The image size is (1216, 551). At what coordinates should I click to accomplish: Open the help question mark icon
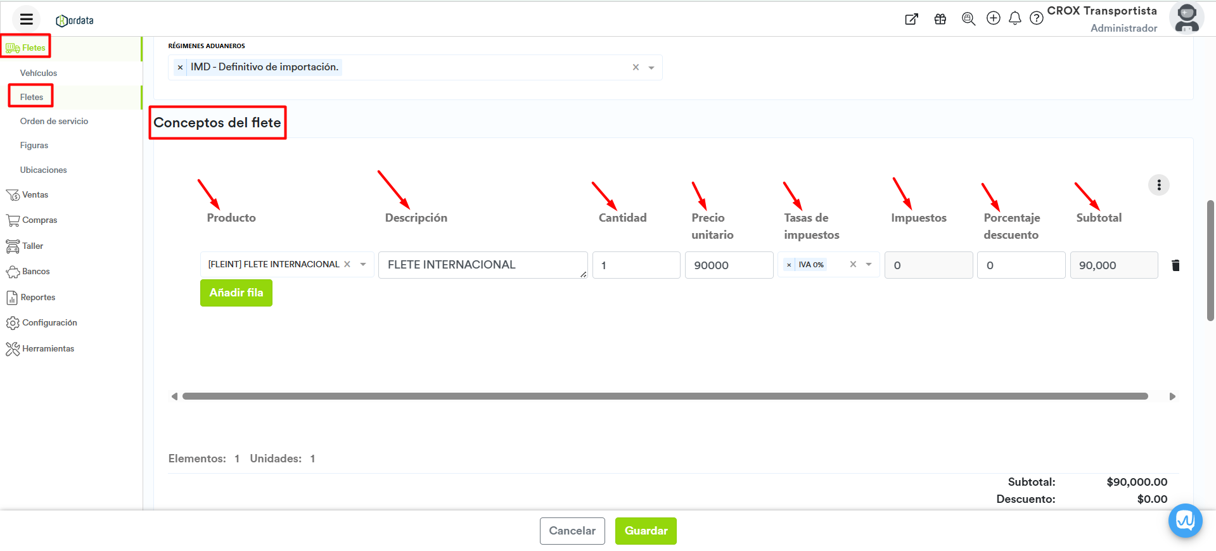1037,18
